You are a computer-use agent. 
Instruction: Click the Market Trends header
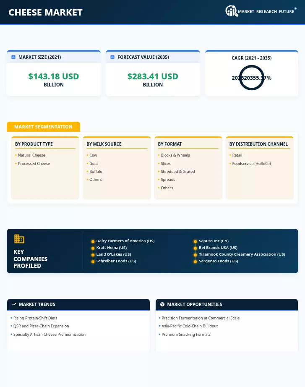[x=78, y=305]
